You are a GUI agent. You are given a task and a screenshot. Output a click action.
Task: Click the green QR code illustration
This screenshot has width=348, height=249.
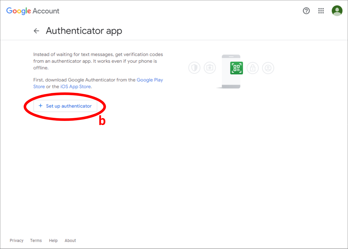(236, 68)
